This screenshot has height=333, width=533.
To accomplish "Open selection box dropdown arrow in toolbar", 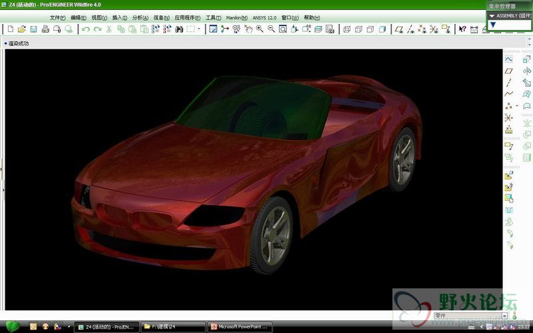I will point(199,29).
